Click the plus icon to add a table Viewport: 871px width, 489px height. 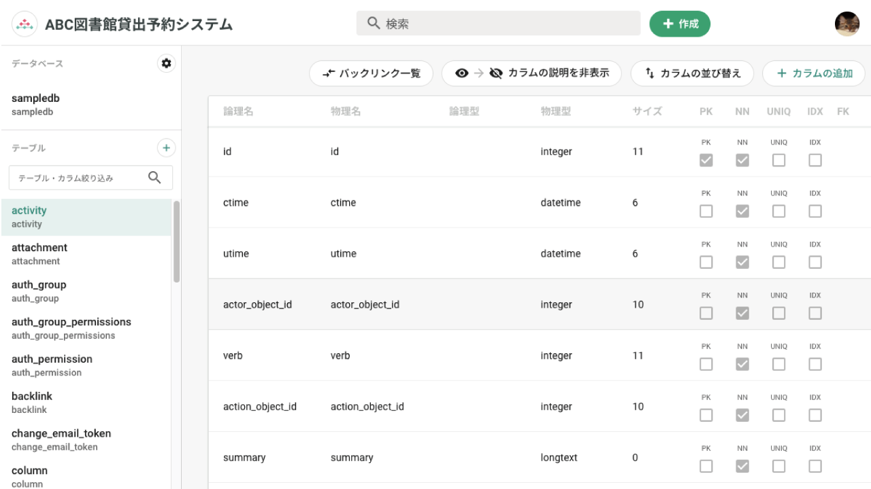166,147
